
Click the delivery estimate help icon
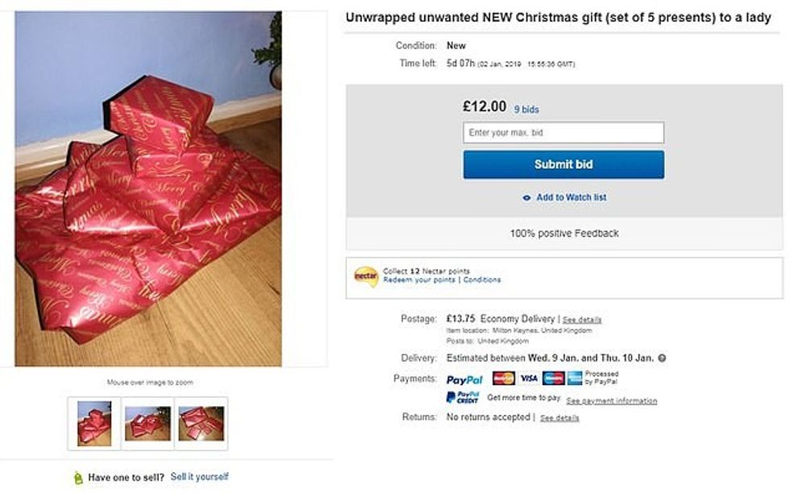[x=662, y=358]
